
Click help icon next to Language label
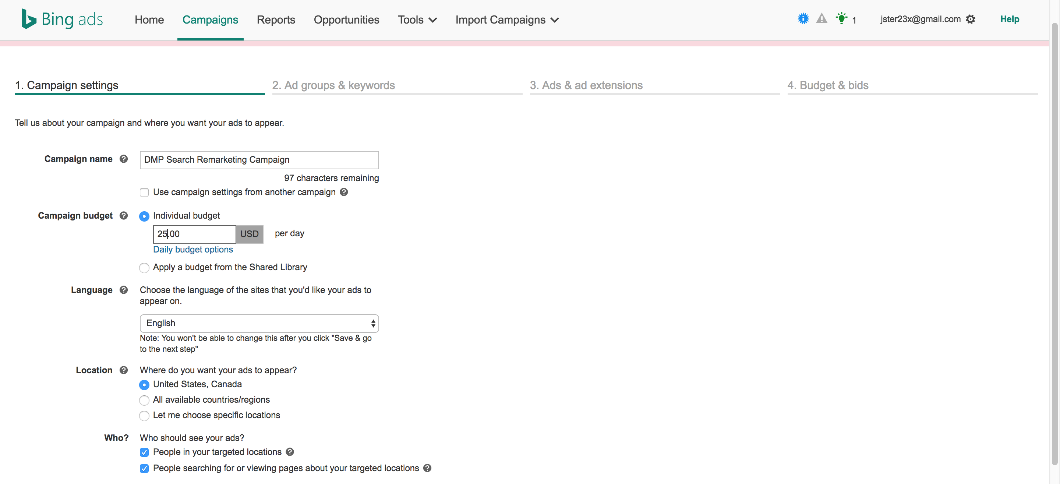(123, 290)
